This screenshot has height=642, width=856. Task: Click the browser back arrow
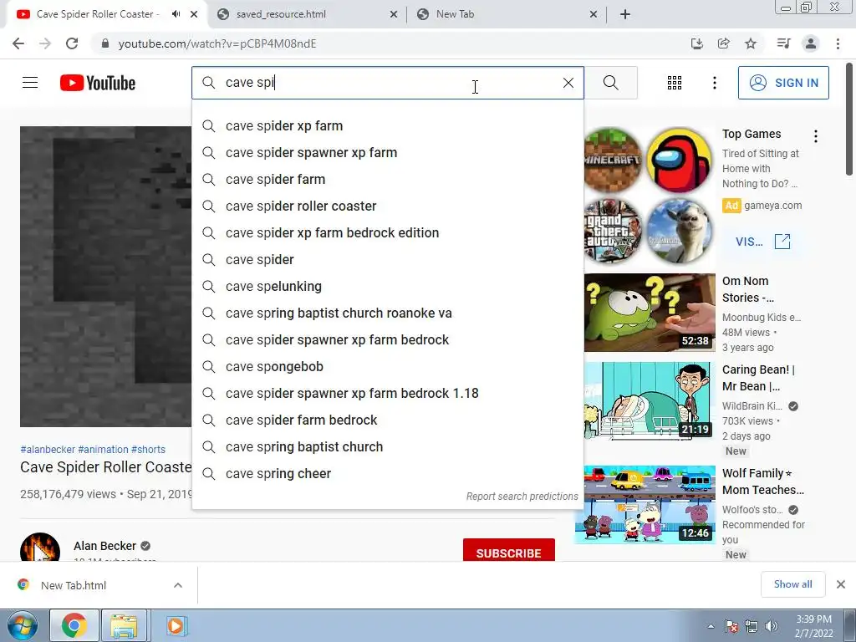tap(18, 43)
